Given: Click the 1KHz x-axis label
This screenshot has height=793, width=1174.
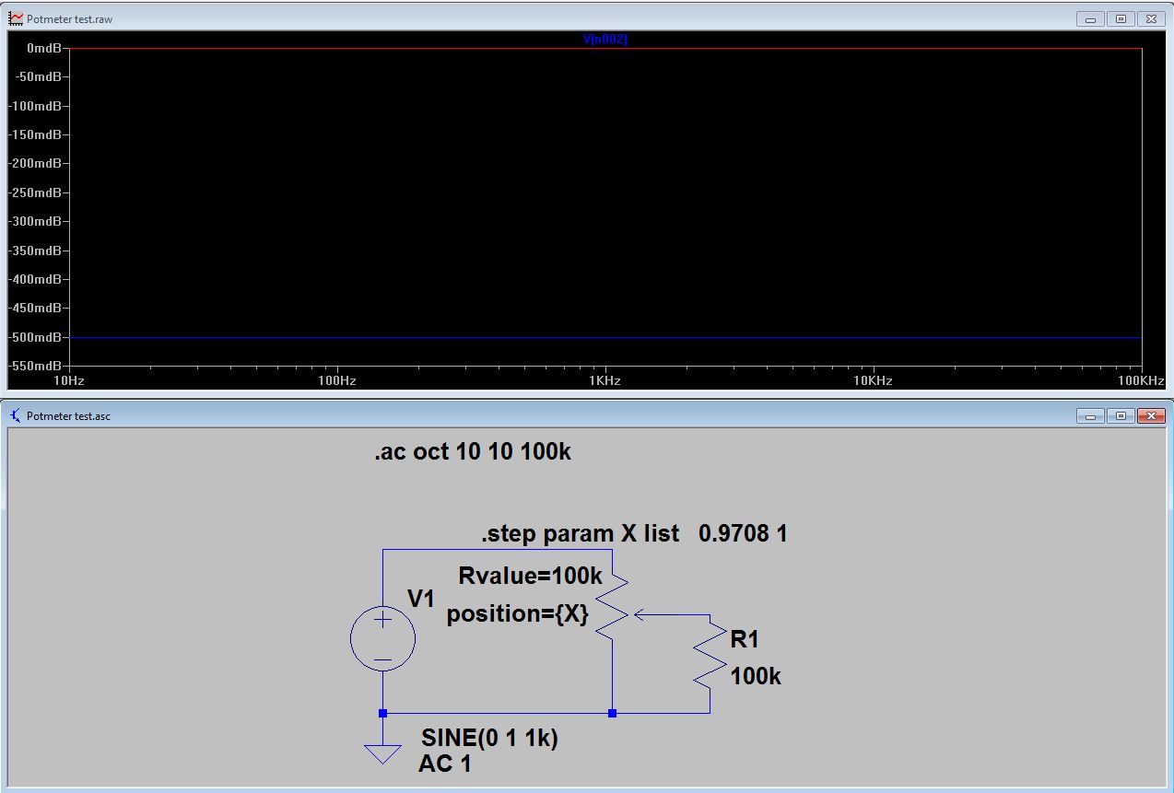Looking at the screenshot, I should click(x=605, y=380).
